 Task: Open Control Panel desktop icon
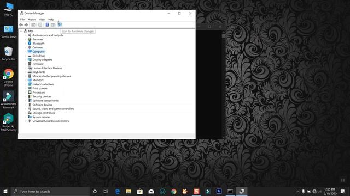(9, 32)
